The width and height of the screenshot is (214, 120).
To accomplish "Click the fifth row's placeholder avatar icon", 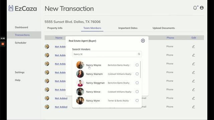I will [47, 81].
